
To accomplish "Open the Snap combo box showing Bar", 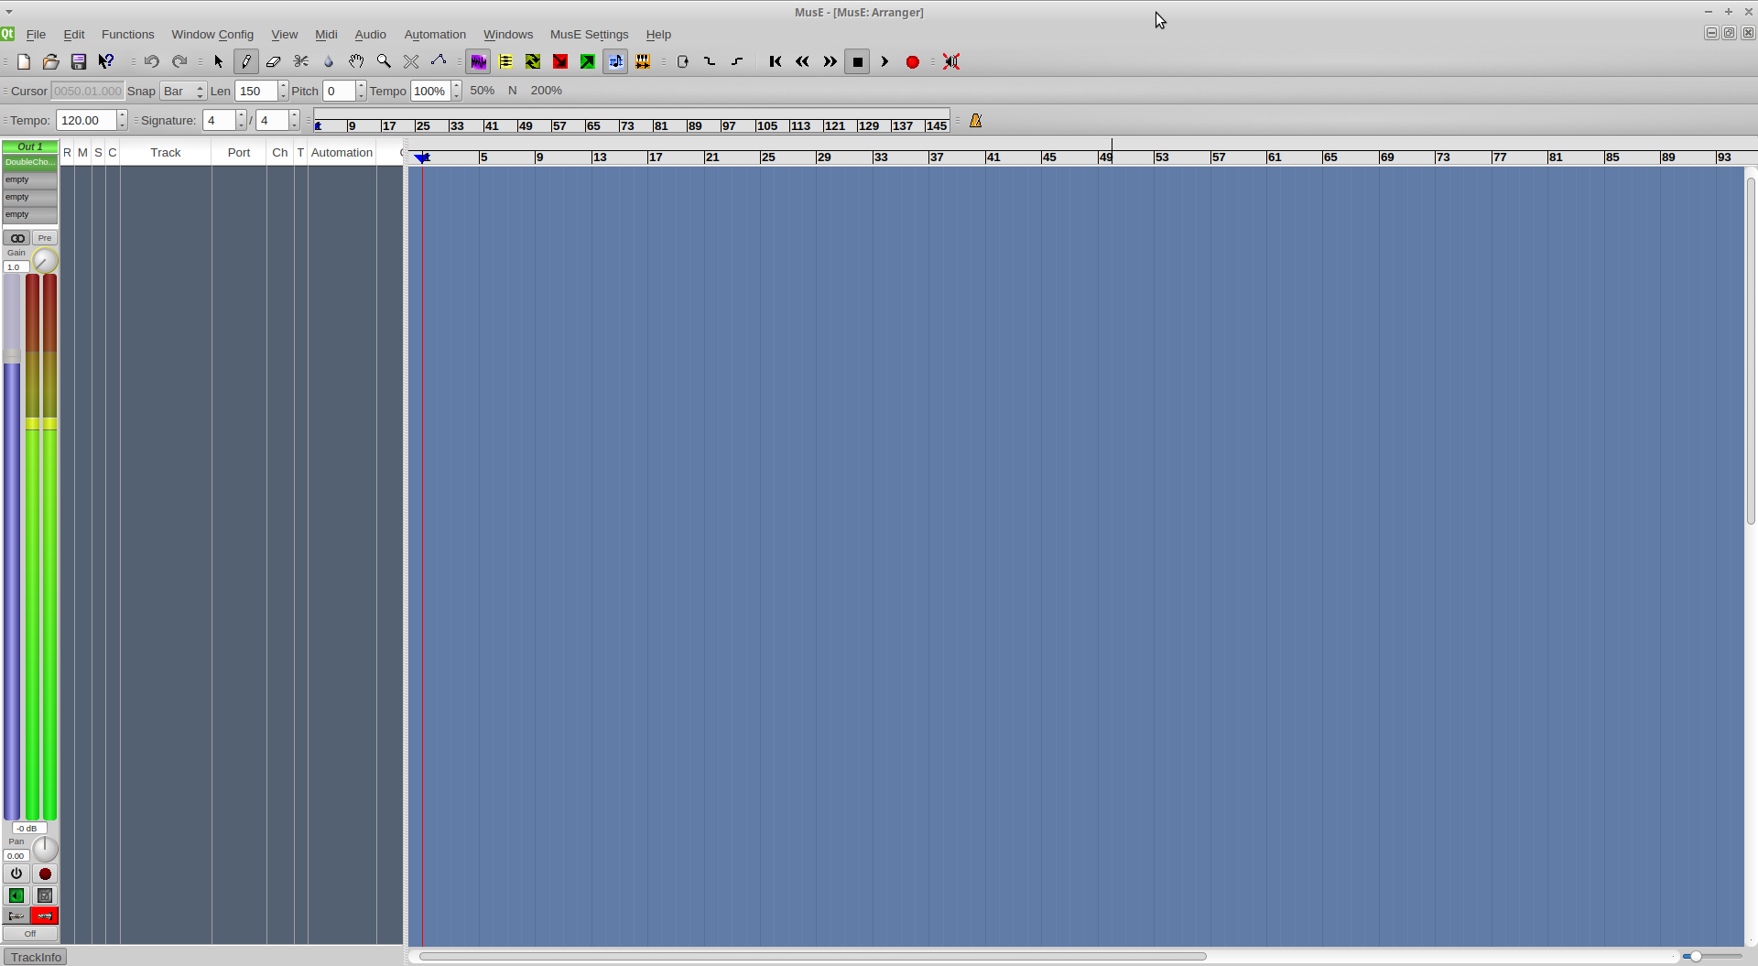I will click(183, 91).
